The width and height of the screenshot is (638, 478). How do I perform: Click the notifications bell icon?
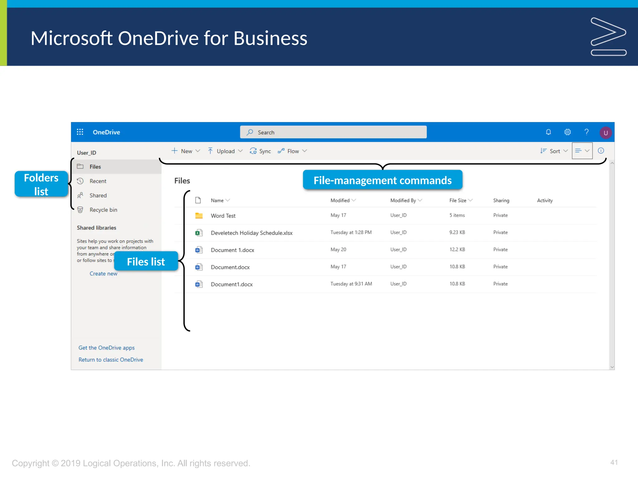pyautogui.click(x=548, y=132)
